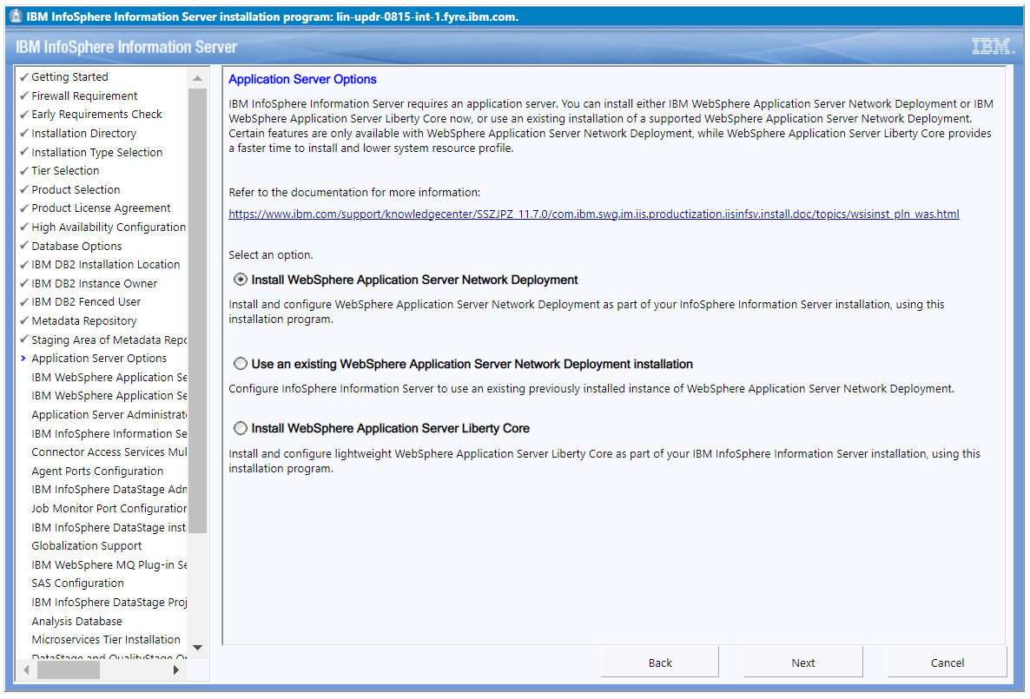
Task: Click the IBM logo in the header
Action: 993,47
